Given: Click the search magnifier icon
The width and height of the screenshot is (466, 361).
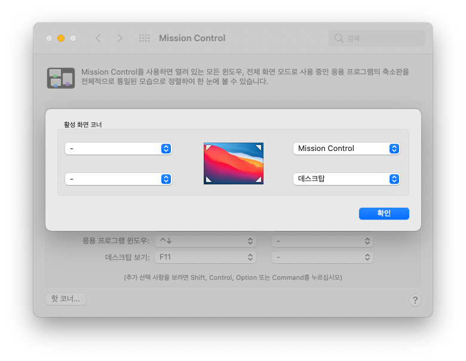Looking at the screenshot, I should (x=339, y=38).
